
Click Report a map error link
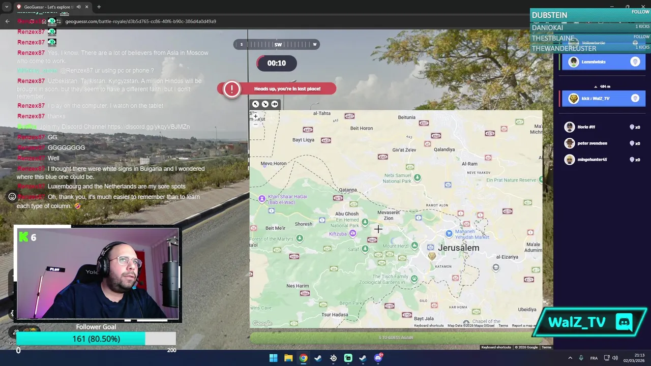click(523, 326)
